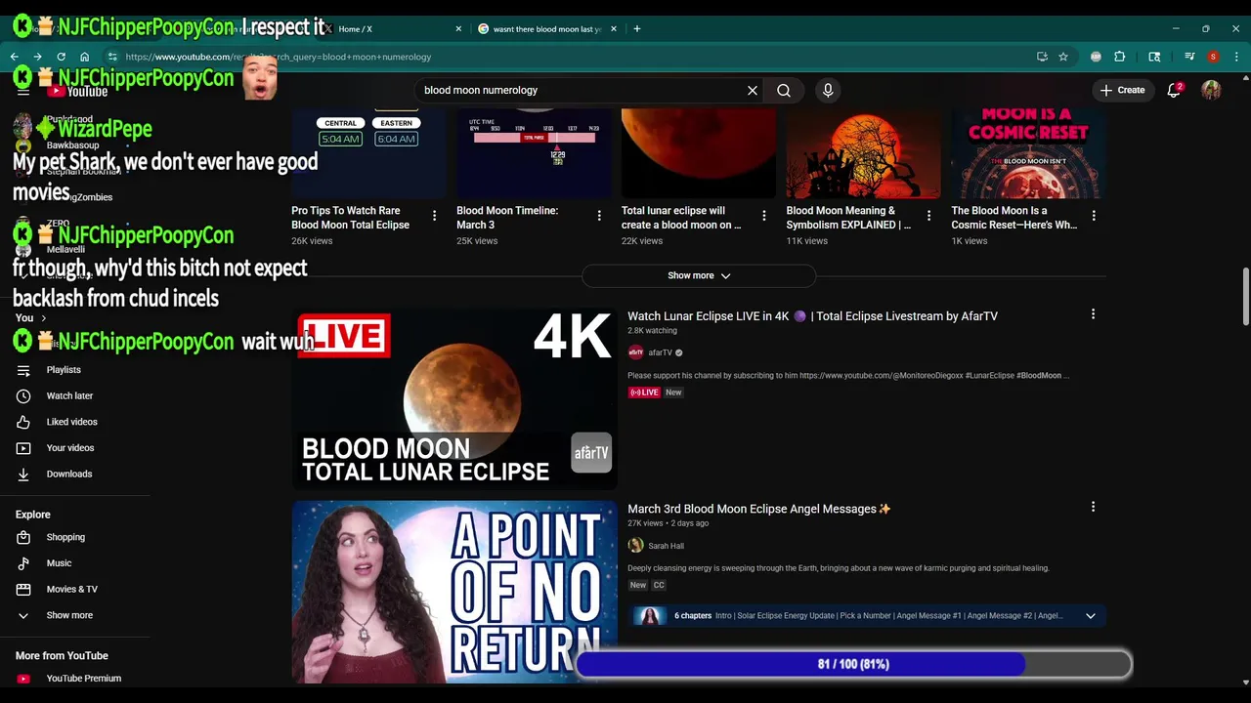The height and width of the screenshot is (703, 1251).
Task: Open options for Cosmic Reset video
Action: tap(1094, 216)
